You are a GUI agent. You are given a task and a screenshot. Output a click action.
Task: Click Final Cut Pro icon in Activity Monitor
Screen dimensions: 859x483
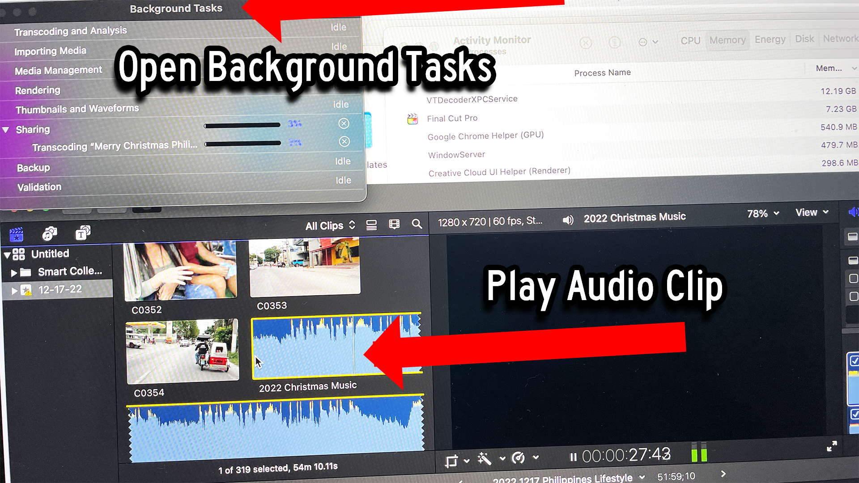pyautogui.click(x=412, y=119)
